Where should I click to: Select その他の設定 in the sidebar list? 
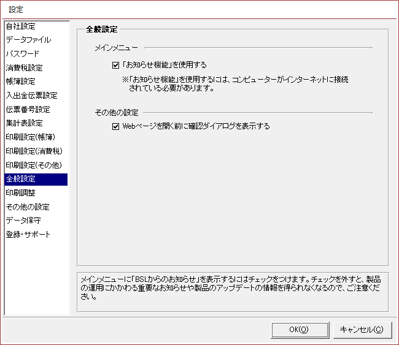pos(28,207)
